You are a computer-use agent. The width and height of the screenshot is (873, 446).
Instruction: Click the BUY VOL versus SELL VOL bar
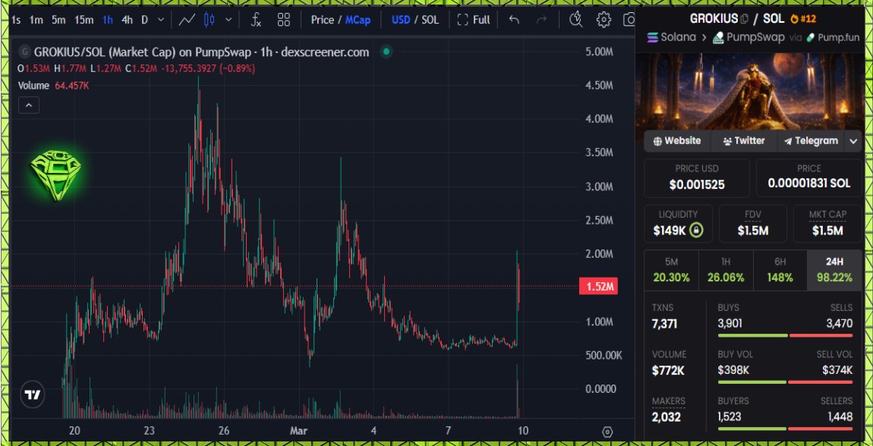tap(785, 382)
